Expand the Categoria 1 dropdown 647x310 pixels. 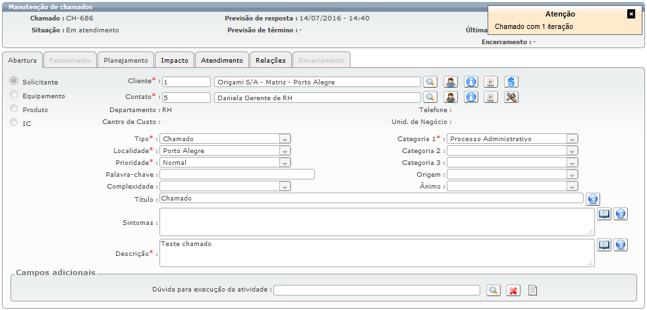572,139
